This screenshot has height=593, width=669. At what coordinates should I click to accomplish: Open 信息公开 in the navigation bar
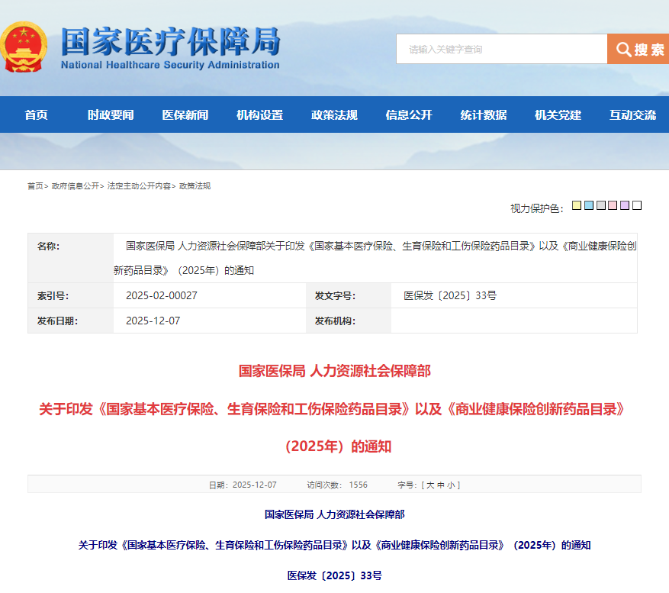coord(409,115)
